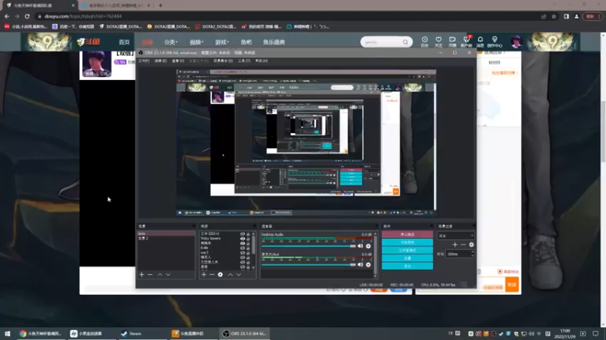The width and height of the screenshot is (606, 340).
Task: Click Douyu search input field
Action: click(382, 42)
